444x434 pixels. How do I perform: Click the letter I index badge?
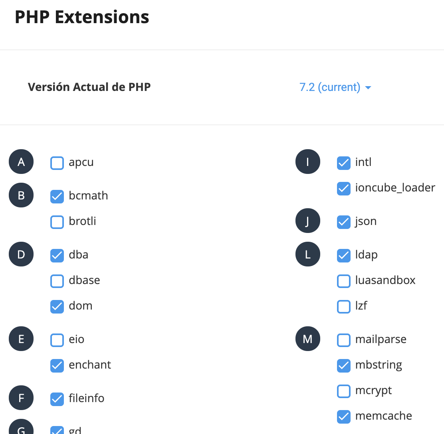(307, 162)
